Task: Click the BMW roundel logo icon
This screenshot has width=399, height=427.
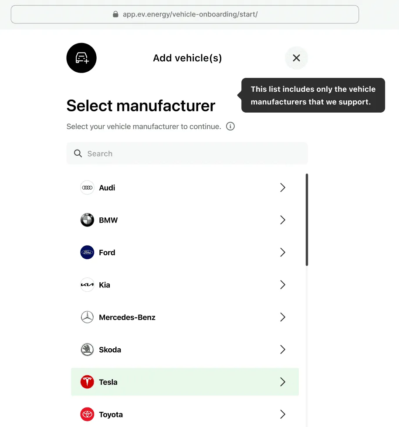Action: click(x=87, y=220)
